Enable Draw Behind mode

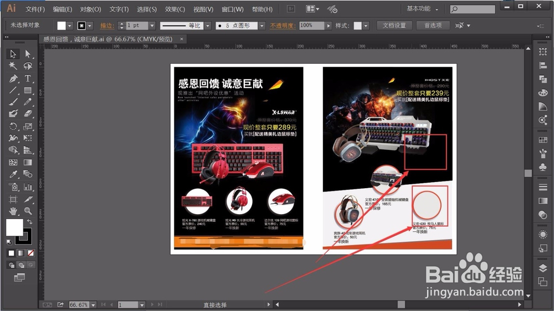pos(21,265)
